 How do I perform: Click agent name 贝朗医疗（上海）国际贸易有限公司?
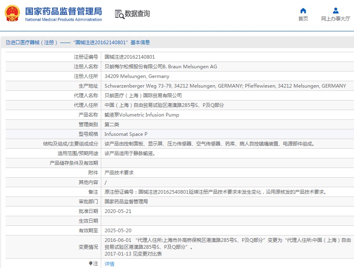pyautogui.click(x=143, y=96)
